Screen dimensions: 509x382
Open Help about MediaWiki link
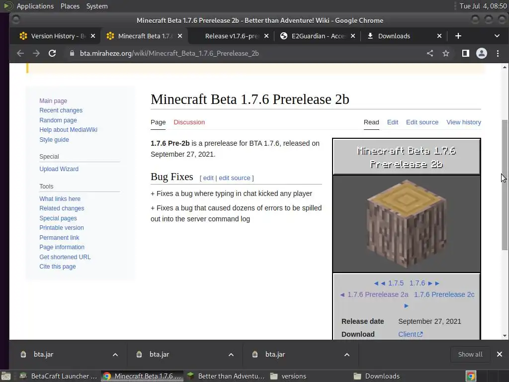68,130
